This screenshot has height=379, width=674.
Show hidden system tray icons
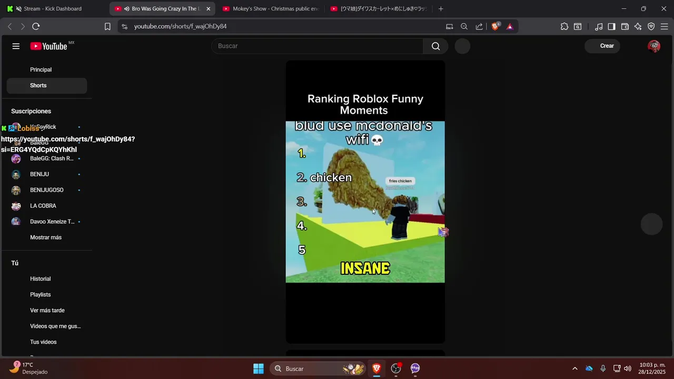575,368
